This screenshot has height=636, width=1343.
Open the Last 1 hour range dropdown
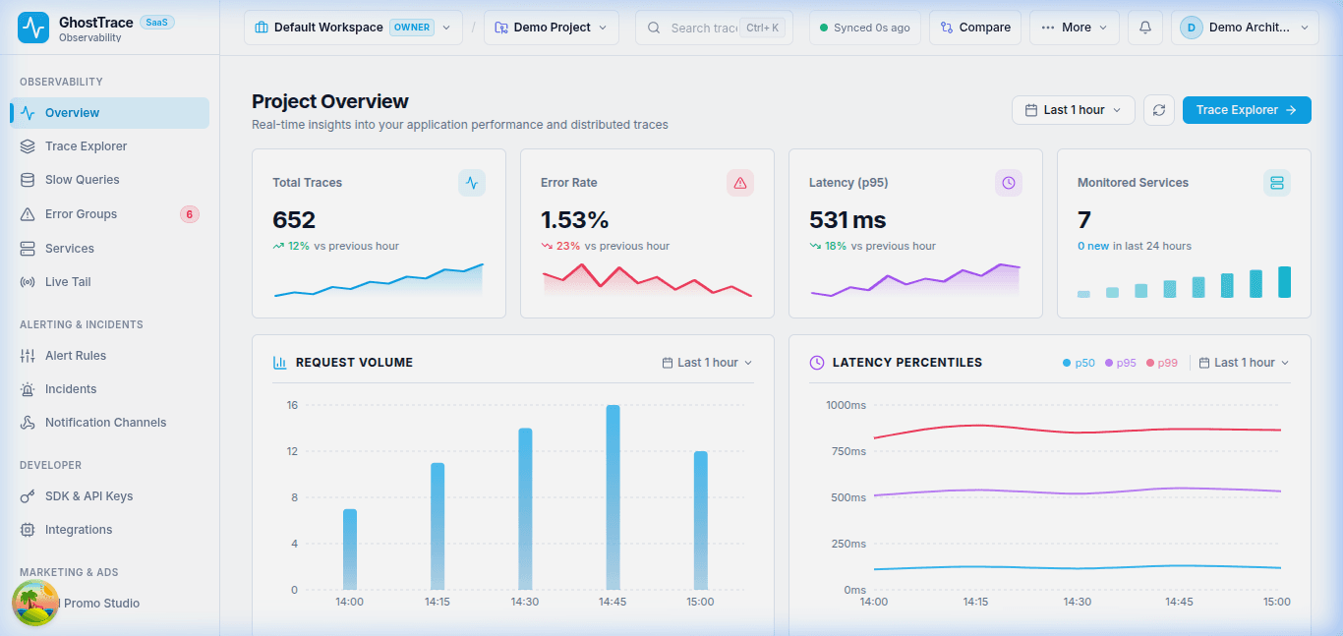tap(1074, 110)
